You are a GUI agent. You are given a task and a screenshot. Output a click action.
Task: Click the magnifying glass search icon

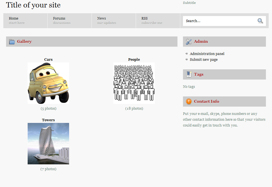260,21
